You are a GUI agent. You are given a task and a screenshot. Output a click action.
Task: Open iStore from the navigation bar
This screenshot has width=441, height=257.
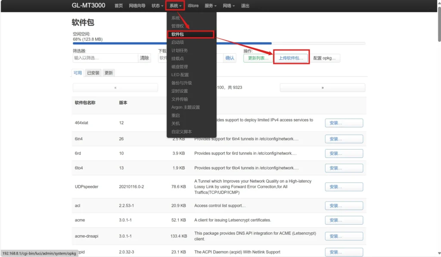[193, 6]
